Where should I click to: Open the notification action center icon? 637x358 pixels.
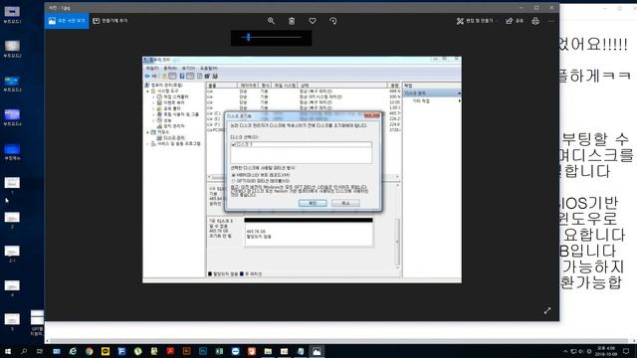pos(626,351)
